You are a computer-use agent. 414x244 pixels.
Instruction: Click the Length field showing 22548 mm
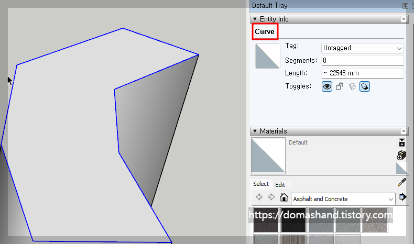coord(363,73)
